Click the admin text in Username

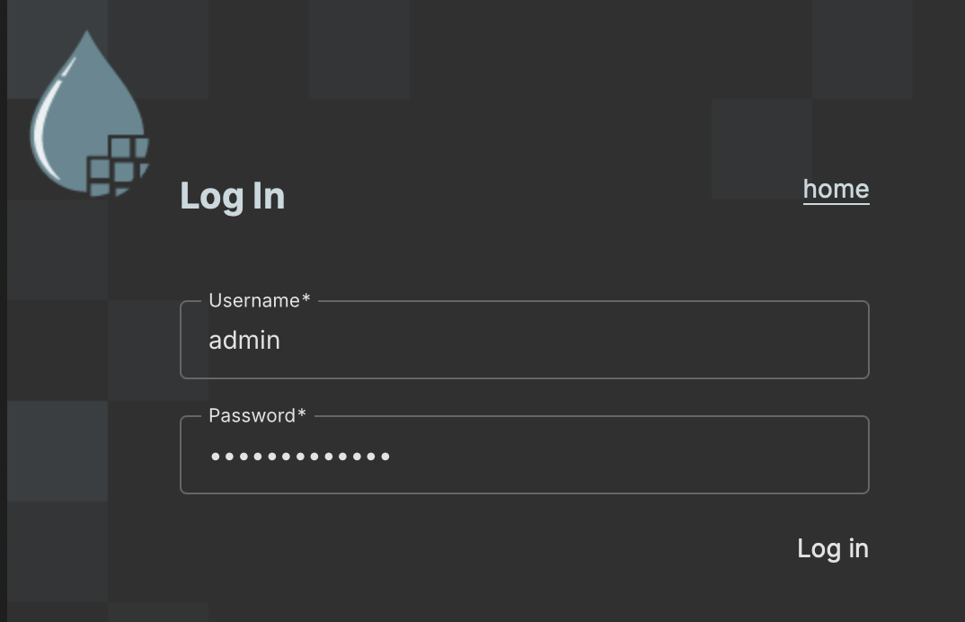pos(244,340)
